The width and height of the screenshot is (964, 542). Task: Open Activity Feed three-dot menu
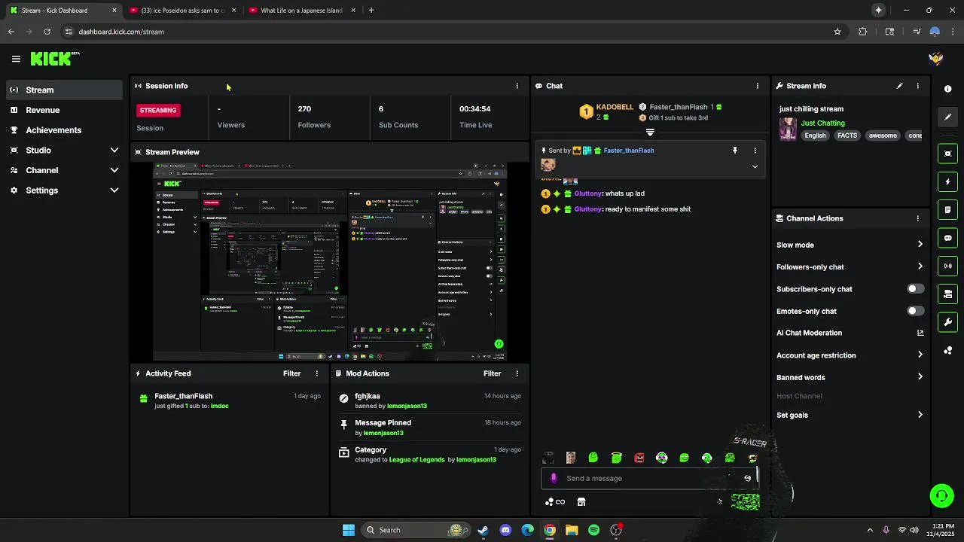click(316, 373)
